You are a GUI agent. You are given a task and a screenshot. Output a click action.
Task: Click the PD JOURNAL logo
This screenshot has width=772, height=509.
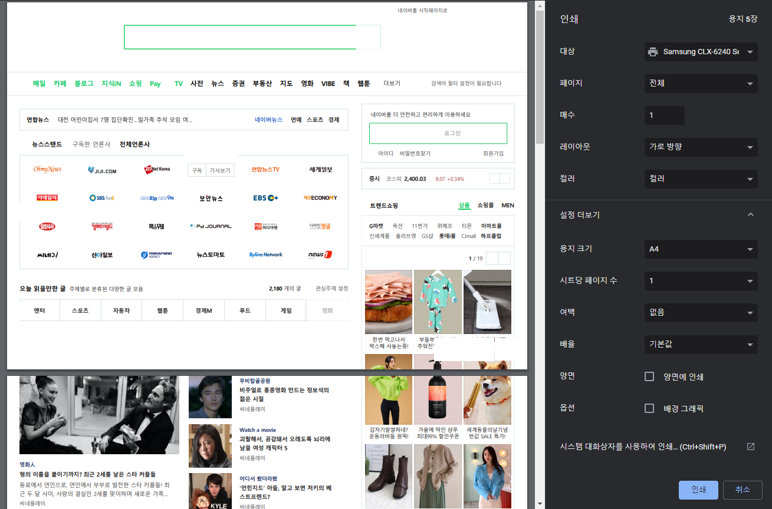[x=211, y=226]
